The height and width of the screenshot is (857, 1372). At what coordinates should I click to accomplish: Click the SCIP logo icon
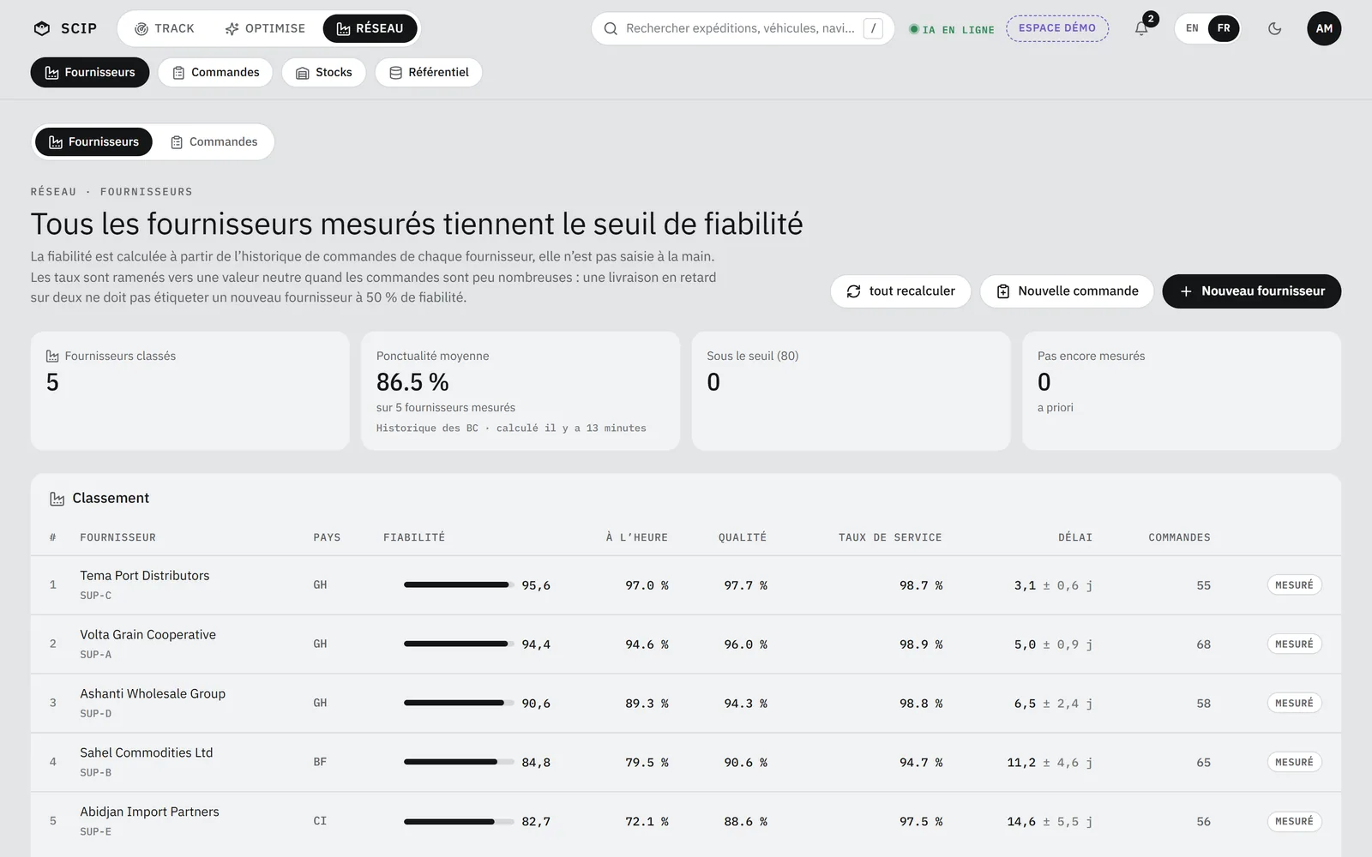click(x=41, y=28)
